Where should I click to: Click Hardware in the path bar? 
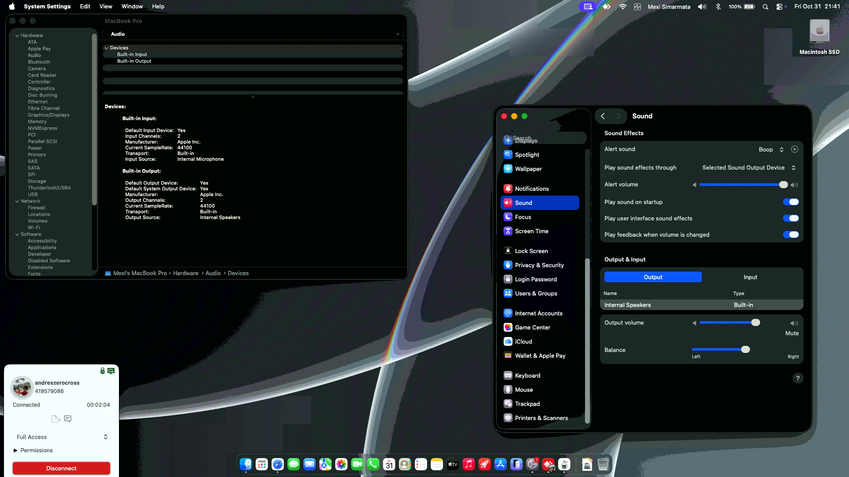tap(186, 273)
